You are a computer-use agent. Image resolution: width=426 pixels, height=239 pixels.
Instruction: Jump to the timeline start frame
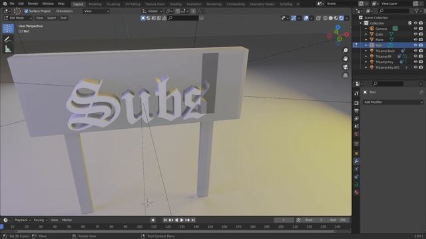165,220
